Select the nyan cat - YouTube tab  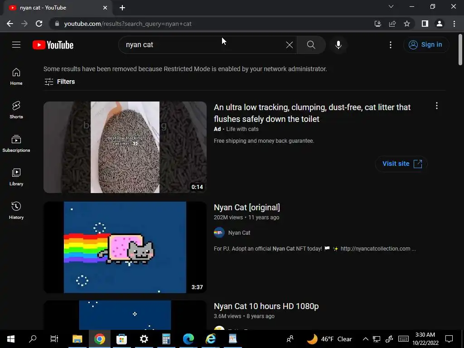pos(58,8)
